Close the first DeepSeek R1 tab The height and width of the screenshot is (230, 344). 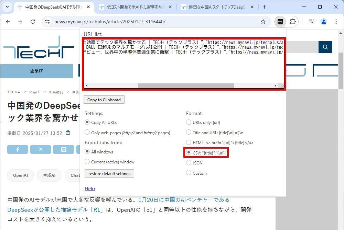click(x=88, y=7)
